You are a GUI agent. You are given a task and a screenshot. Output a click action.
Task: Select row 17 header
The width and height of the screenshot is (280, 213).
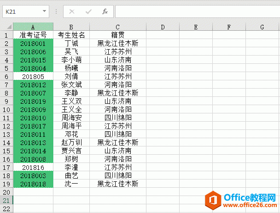6,168
